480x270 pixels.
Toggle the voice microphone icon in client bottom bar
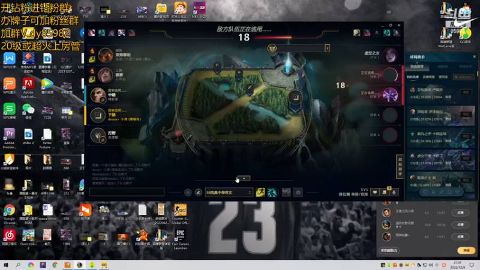[x=394, y=192]
